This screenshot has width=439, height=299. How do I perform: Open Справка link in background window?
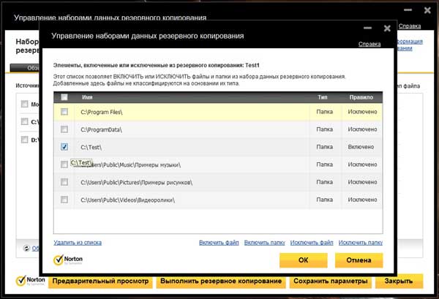[410, 26]
